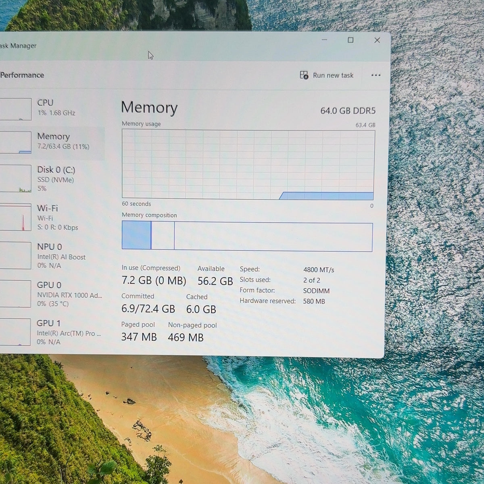Select GPU 1 Intel Arc Pro item

coord(52,332)
